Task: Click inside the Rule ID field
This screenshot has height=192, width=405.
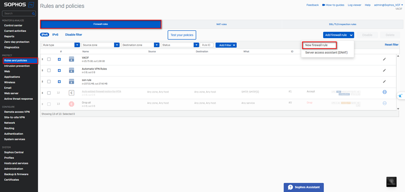Action: (207, 45)
